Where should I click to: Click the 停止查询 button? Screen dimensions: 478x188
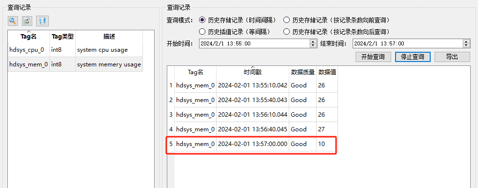click(413, 57)
